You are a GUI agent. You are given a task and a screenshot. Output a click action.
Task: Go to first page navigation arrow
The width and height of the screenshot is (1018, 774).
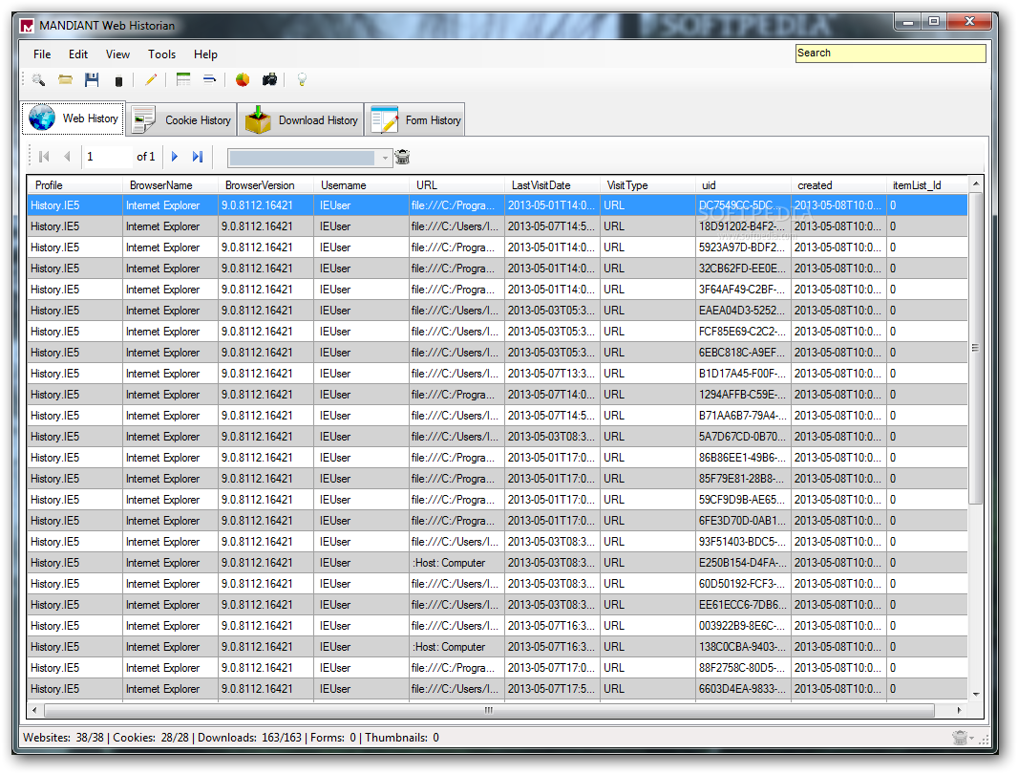[44, 157]
